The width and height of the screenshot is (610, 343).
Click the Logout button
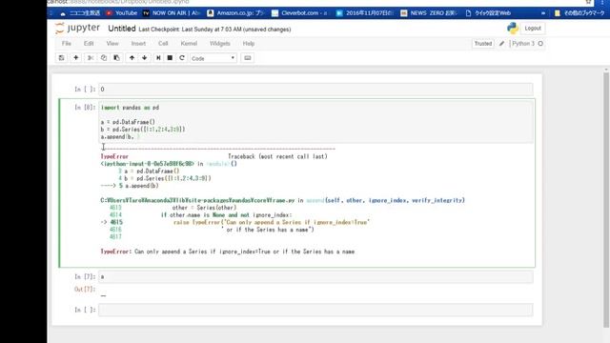533,28
